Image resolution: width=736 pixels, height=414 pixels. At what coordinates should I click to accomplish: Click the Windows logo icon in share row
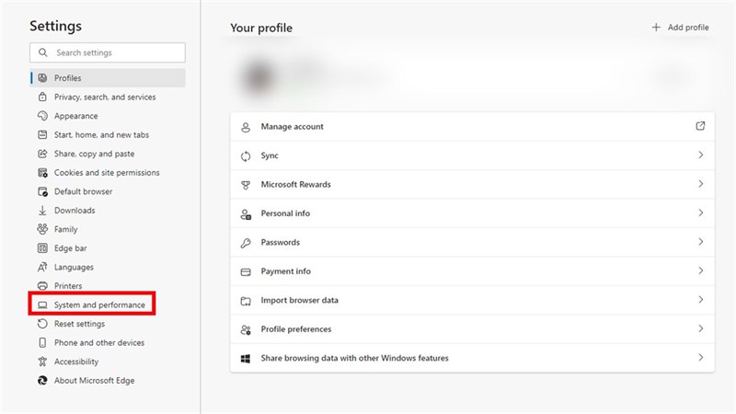(x=246, y=359)
